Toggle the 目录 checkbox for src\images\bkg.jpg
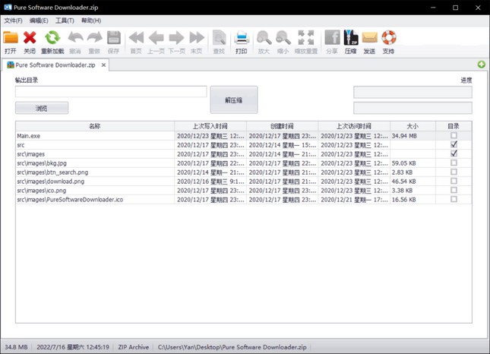 (454, 163)
